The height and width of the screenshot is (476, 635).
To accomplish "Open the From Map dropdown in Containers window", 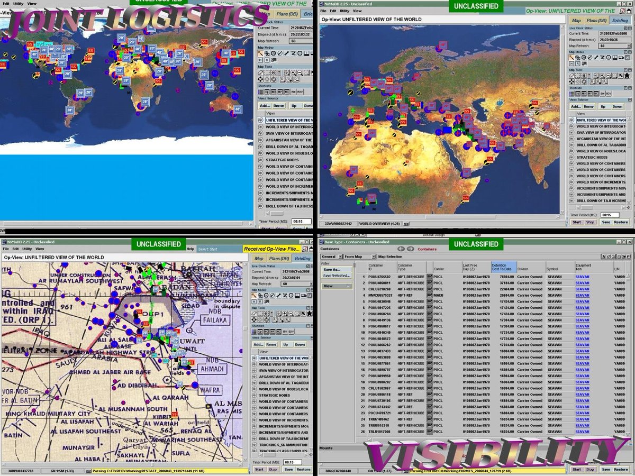I will [359, 257].
